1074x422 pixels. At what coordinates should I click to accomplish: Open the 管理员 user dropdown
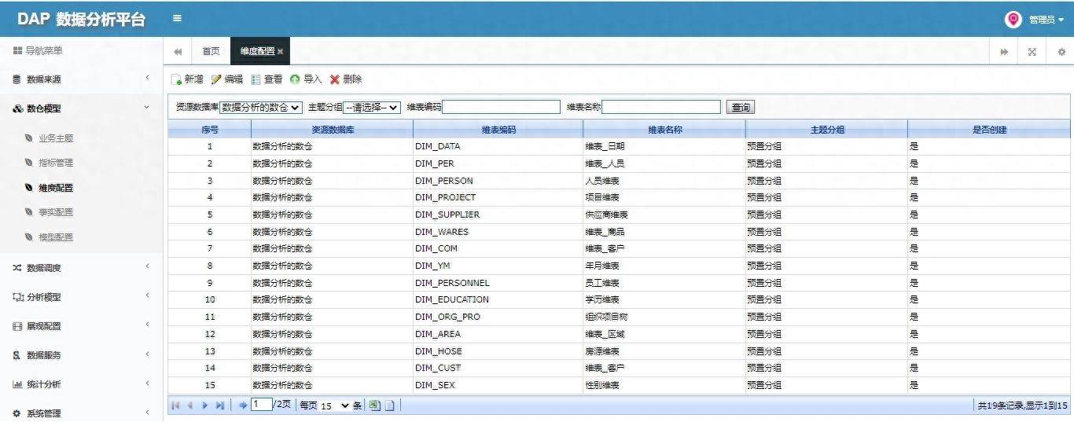[x=1046, y=20]
